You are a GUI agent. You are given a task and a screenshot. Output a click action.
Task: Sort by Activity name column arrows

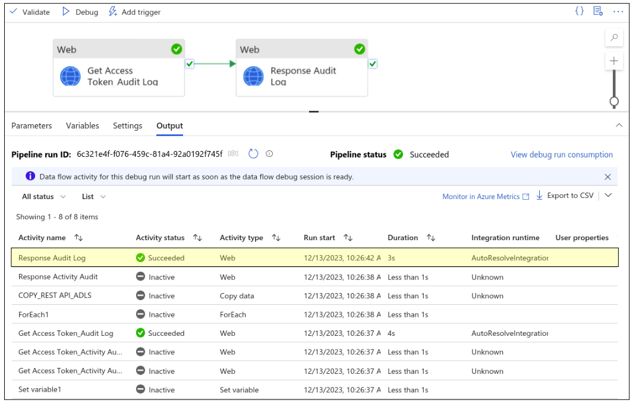pyautogui.click(x=78, y=238)
